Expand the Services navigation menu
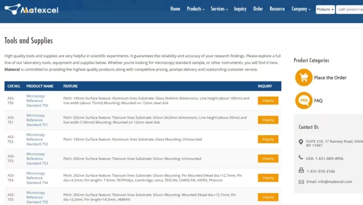 (x=219, y=9)
